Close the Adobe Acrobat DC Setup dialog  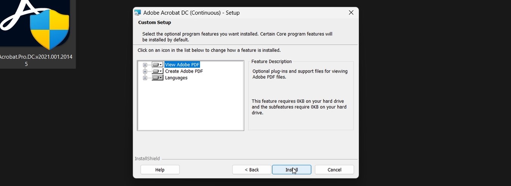[x=351, y=12]
